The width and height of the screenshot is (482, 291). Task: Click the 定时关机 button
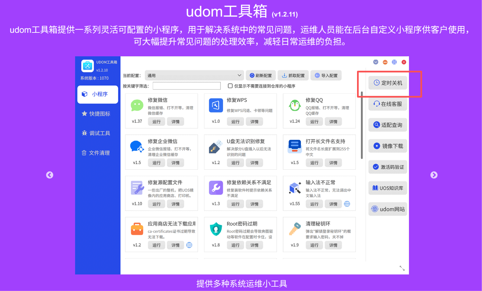(388, 83)
